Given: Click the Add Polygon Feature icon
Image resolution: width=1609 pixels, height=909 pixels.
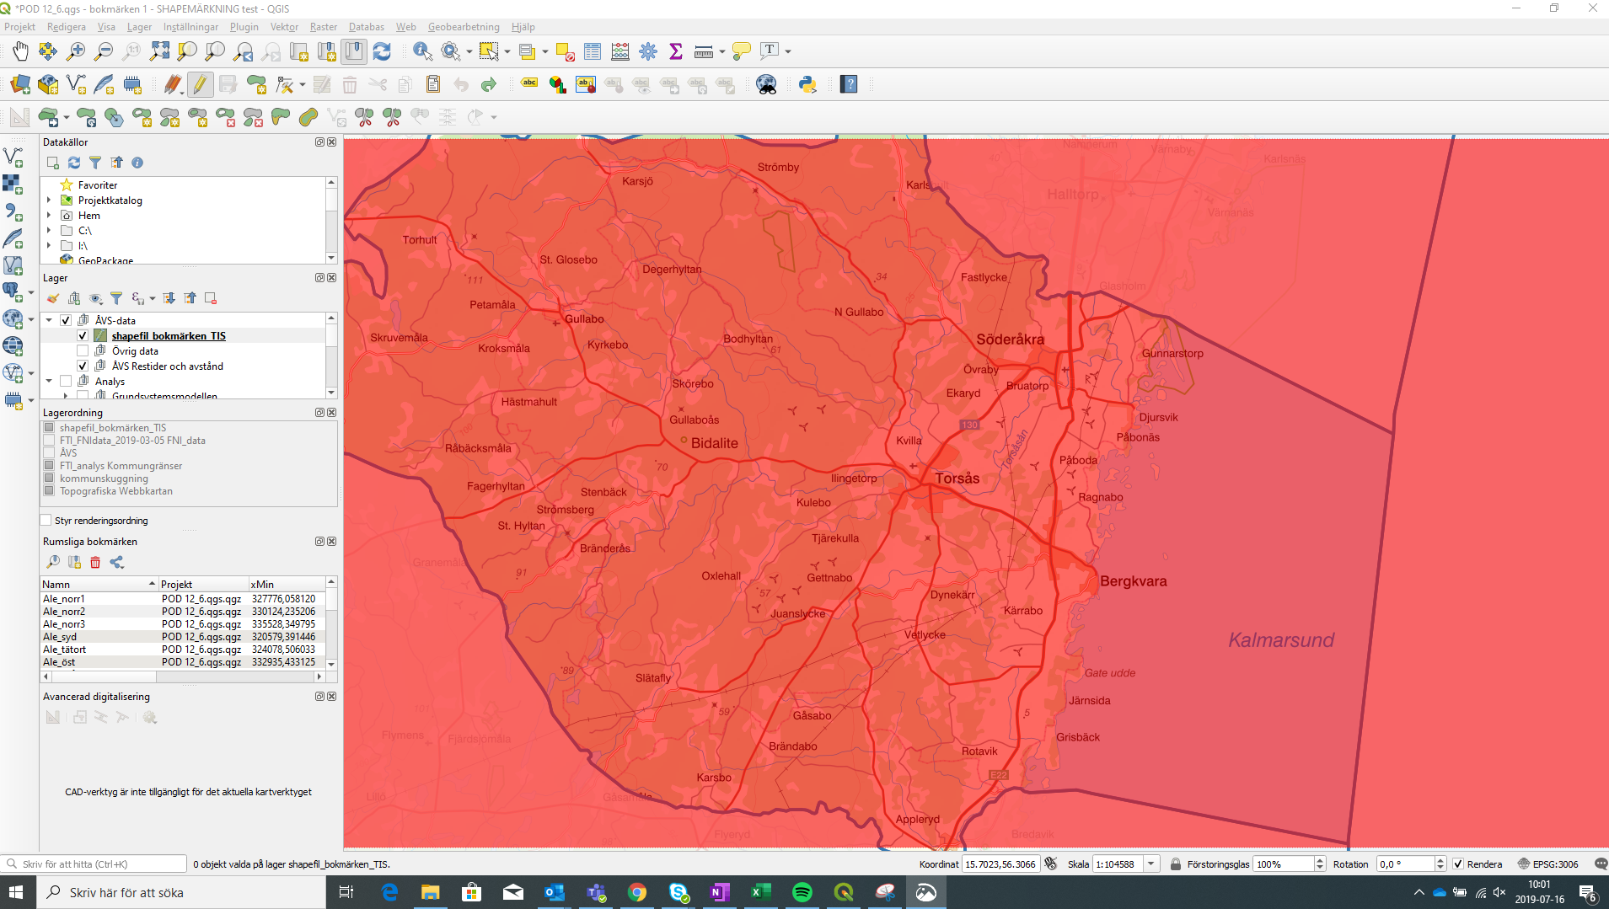Looking at the screenshot, I should (x=256, y=84).
